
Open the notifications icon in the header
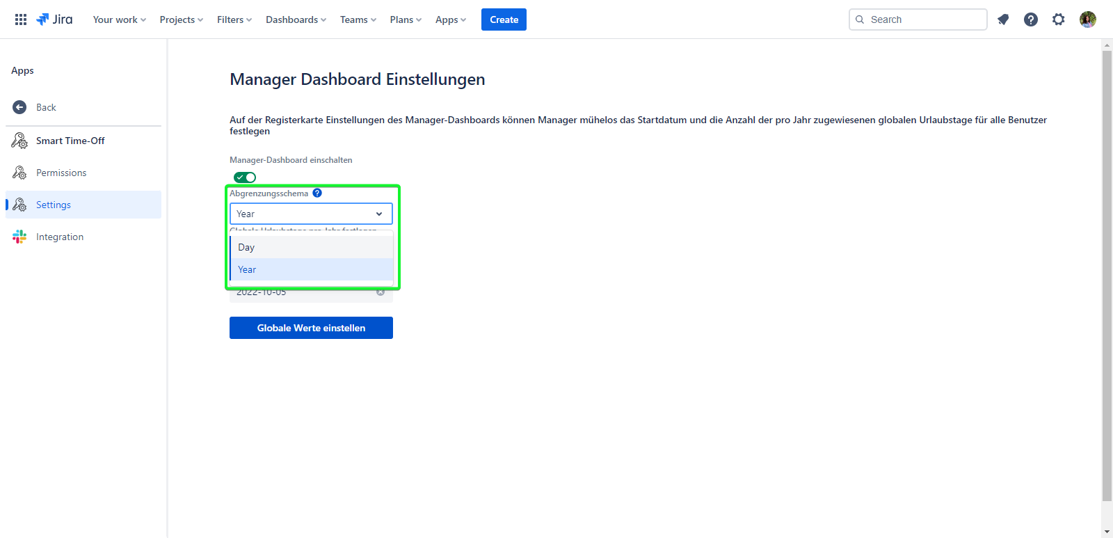click(x=1003, y=19)
